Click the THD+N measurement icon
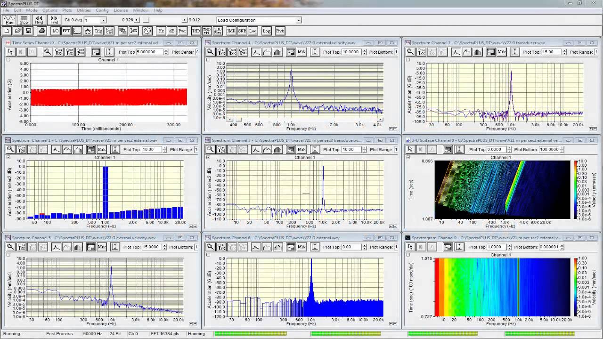 206,31
